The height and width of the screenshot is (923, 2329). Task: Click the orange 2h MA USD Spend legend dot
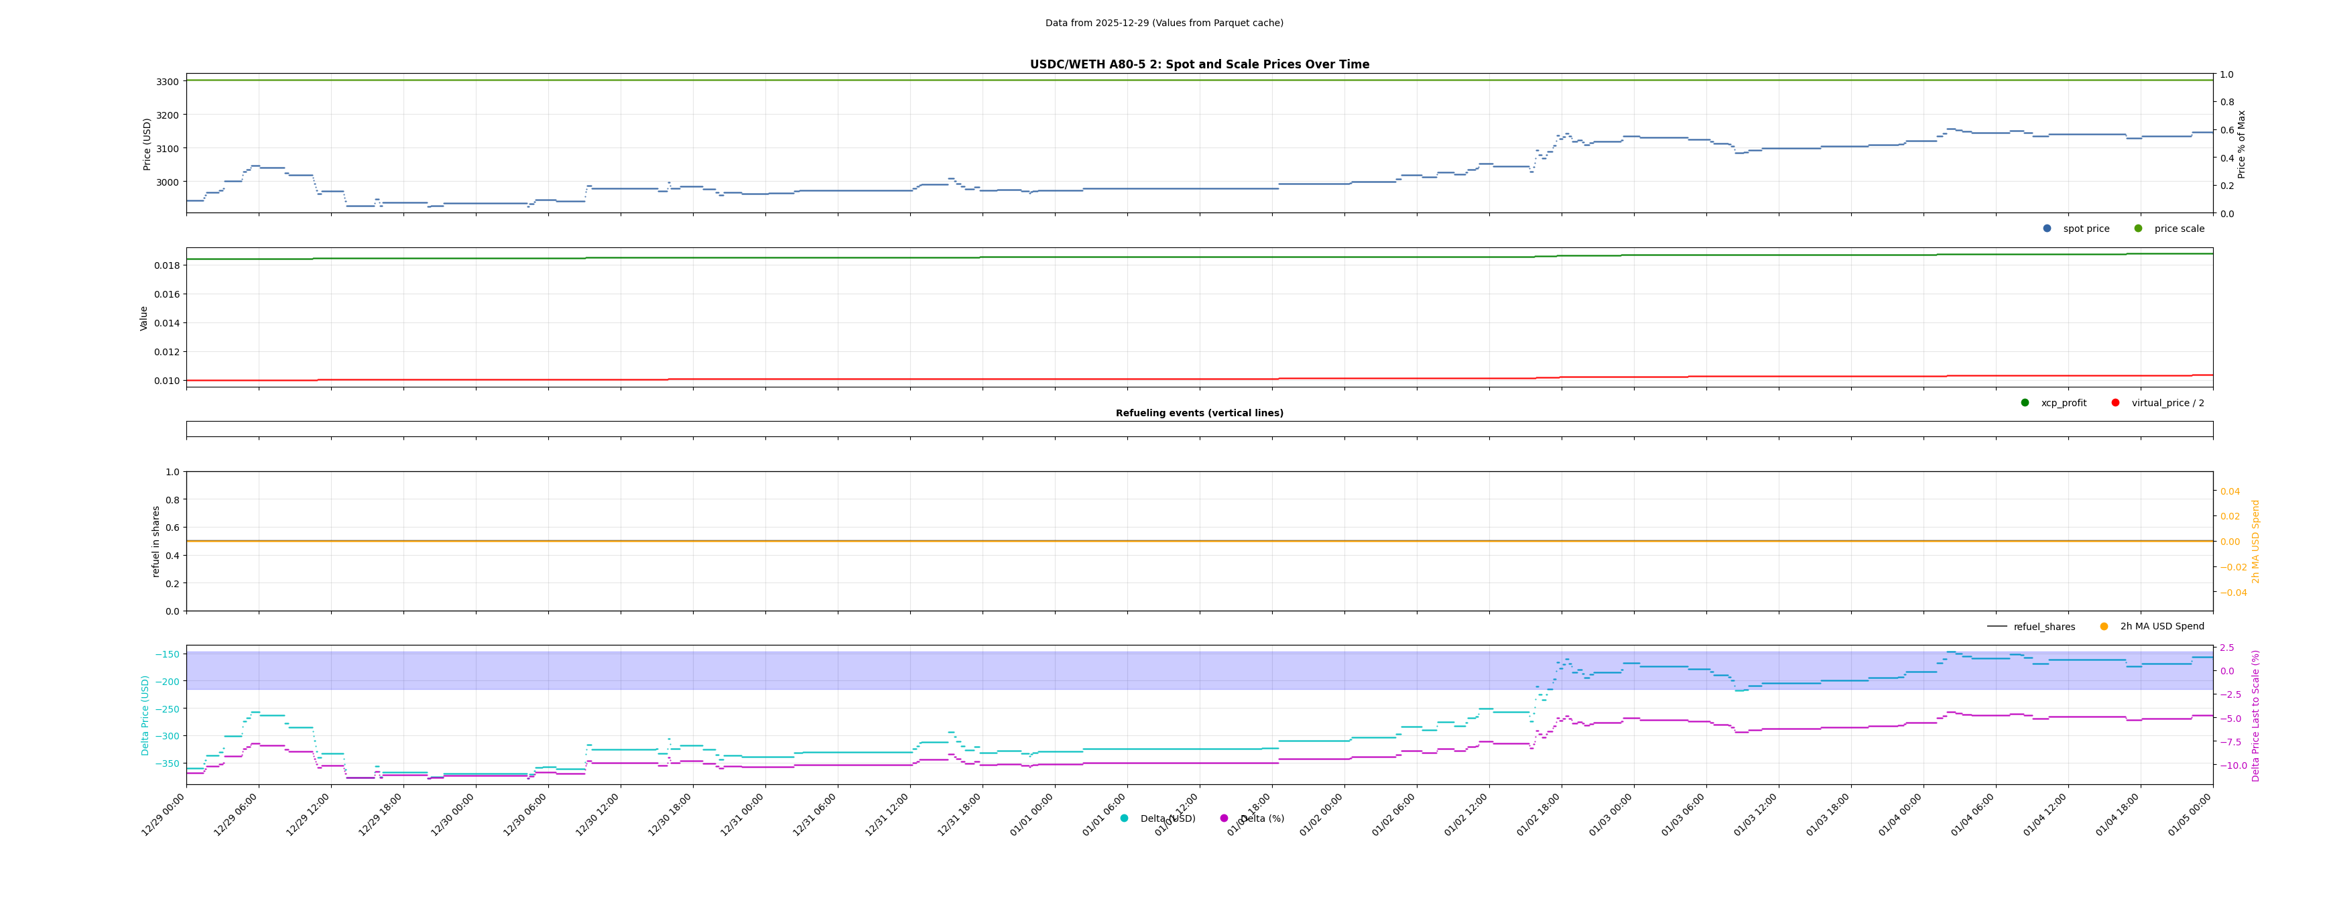[2104, 627]
